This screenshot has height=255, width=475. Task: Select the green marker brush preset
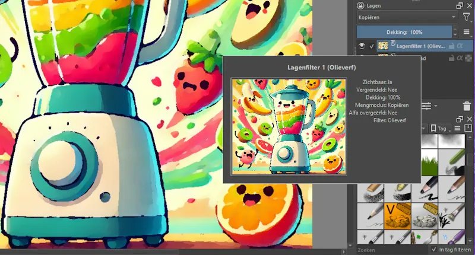(451, 162)
